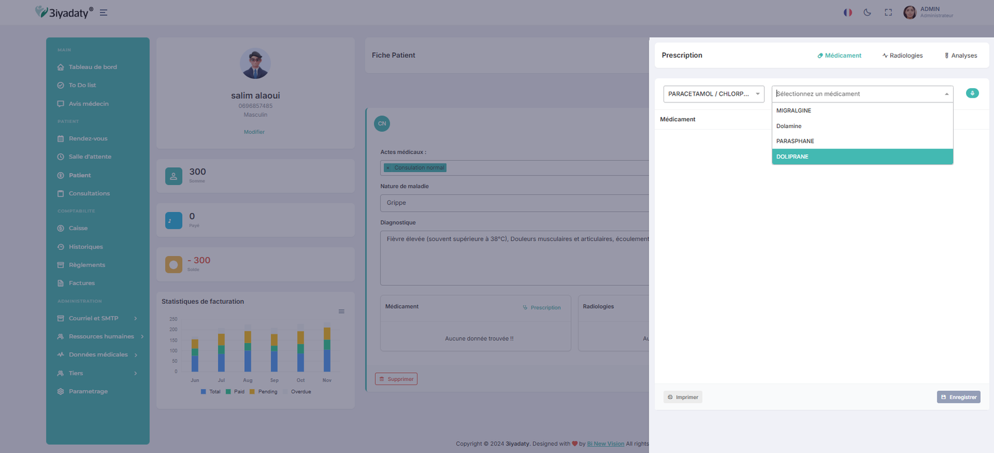The image size is (994, 453).
Task: Click the French flag language icon
Action: pos(847,12)
